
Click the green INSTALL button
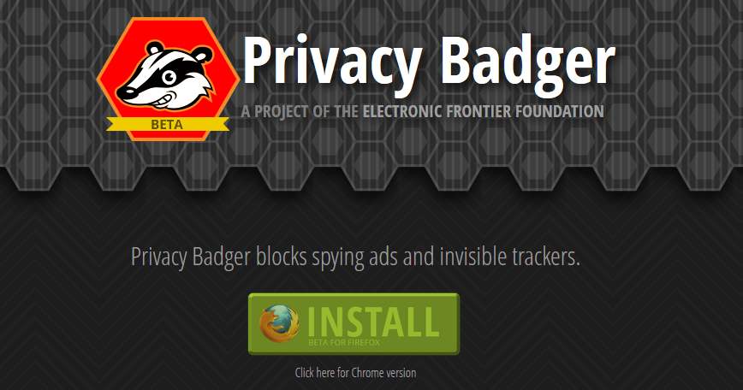354,324
